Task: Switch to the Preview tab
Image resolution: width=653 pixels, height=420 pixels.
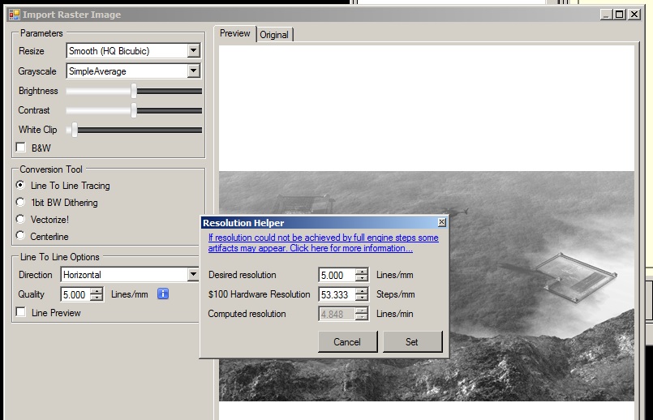Action: [235, 33]
